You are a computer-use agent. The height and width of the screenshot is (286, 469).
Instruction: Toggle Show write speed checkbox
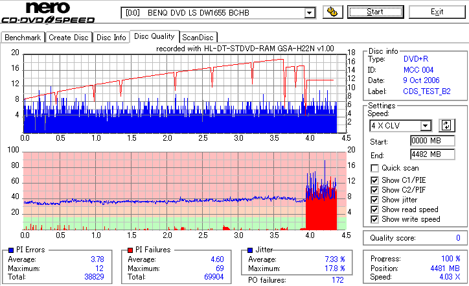(x=374, y=219)
